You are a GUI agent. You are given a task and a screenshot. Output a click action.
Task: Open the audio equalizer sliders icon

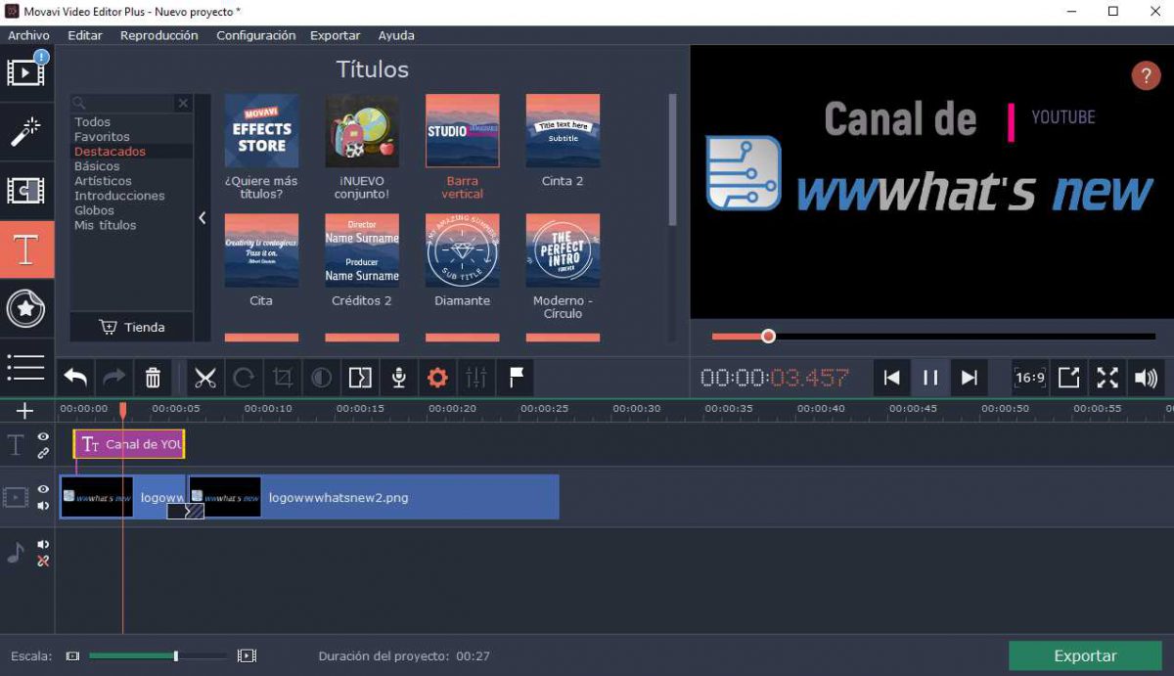[476, 377]
